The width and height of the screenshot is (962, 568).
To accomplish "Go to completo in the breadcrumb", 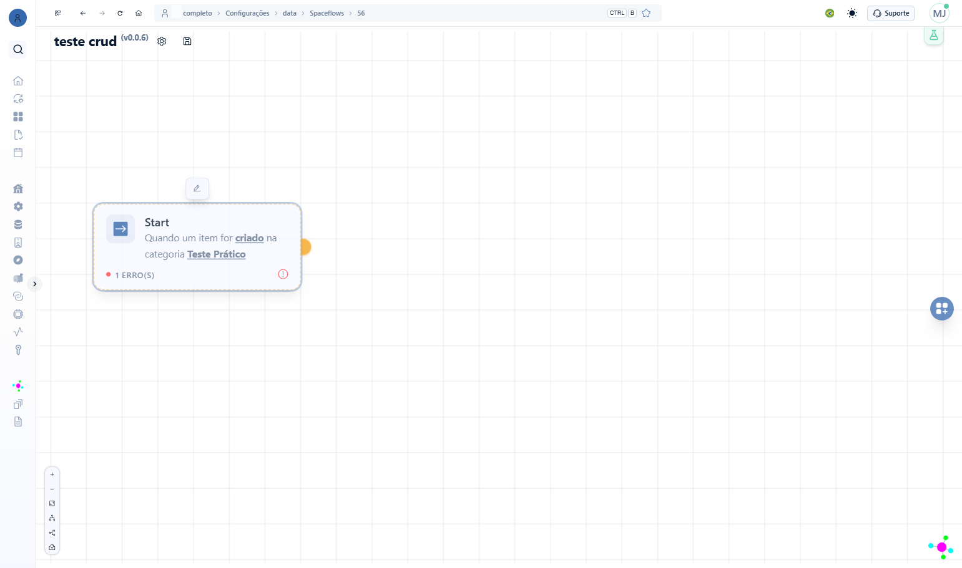I will [x=197, y=13].
